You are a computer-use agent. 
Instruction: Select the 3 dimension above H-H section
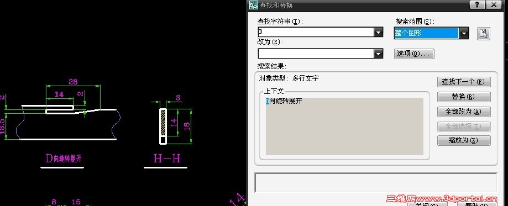[178, 98]
